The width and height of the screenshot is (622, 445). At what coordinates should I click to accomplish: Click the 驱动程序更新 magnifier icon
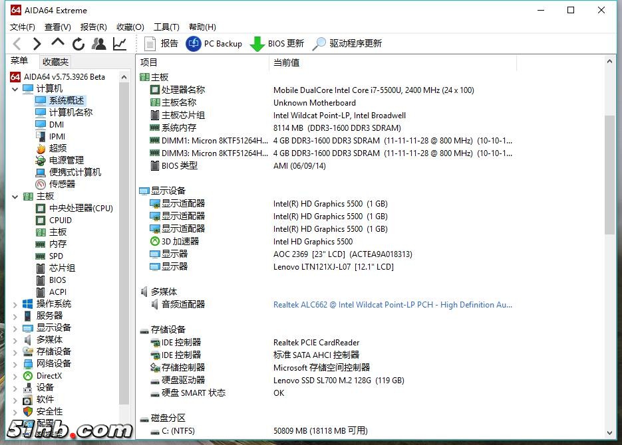pos(320,44)
